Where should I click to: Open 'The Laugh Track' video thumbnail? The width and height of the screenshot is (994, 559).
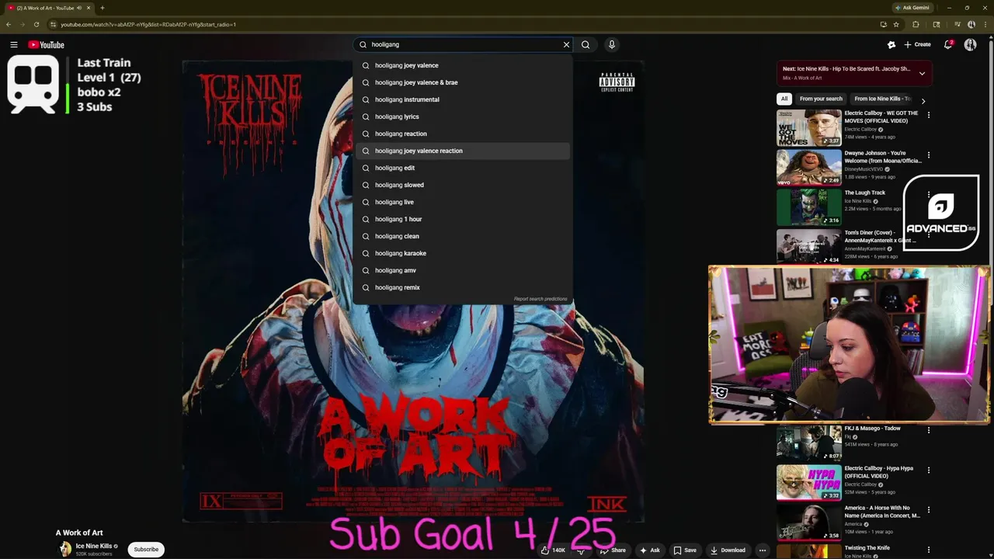[808, 207]
